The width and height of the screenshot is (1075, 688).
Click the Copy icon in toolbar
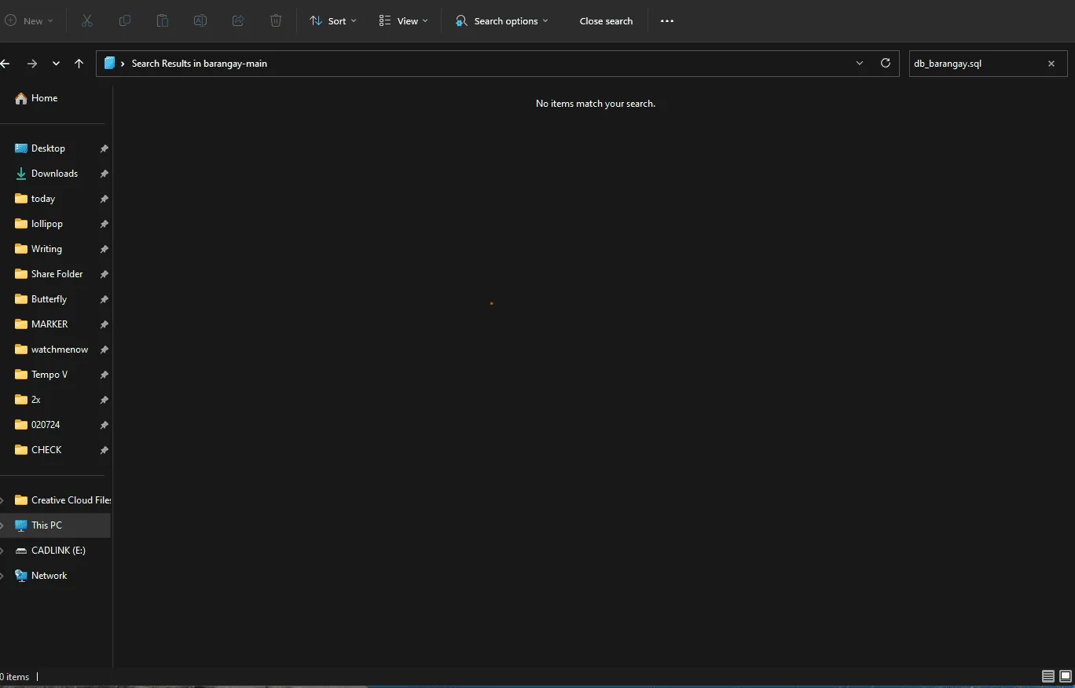click(125, 21)
